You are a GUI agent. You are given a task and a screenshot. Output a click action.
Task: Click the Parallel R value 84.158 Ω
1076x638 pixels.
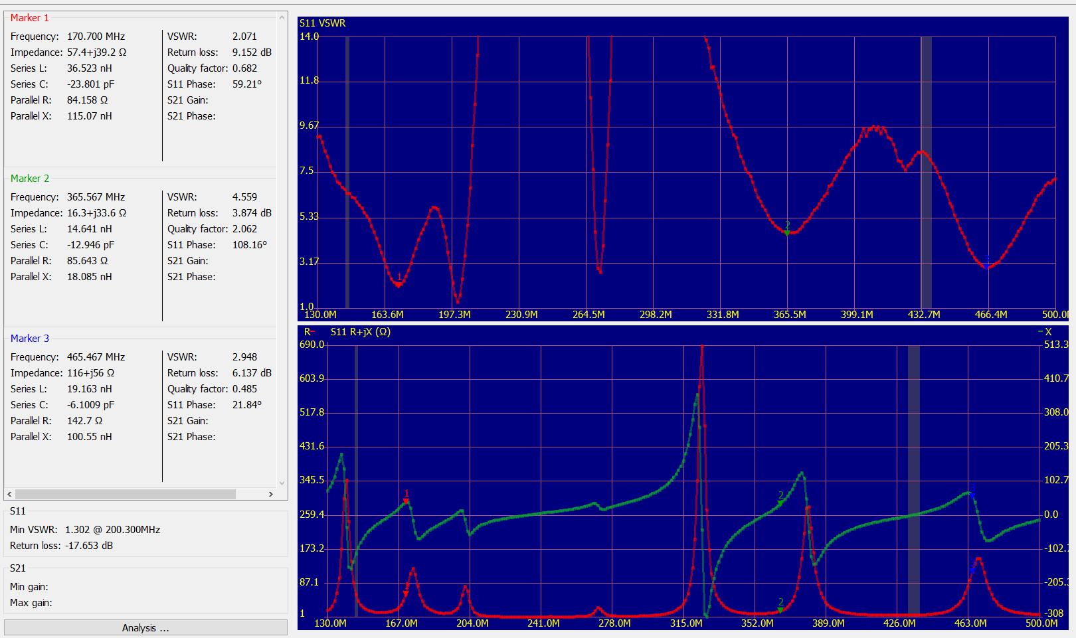pos(87,100)
